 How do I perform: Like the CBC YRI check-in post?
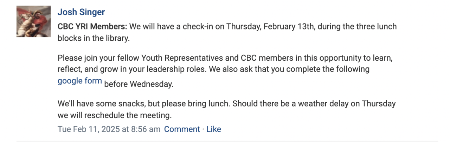click(x=214, y=129)
